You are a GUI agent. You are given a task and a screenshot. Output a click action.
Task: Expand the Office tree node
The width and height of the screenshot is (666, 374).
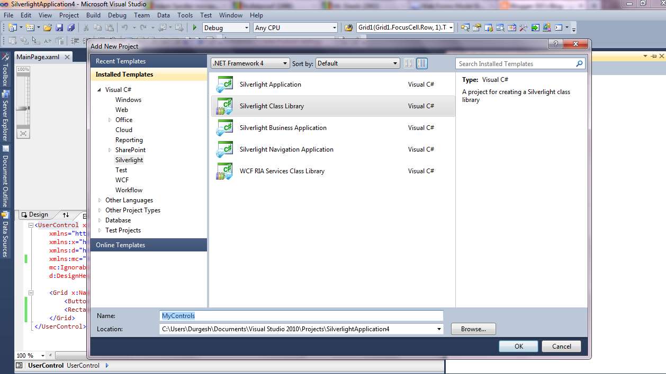coord(110,120)
